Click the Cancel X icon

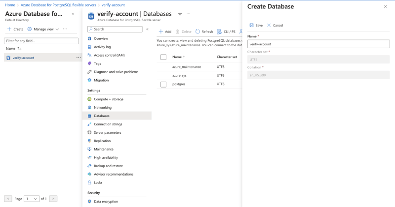(x=269, y=26)
